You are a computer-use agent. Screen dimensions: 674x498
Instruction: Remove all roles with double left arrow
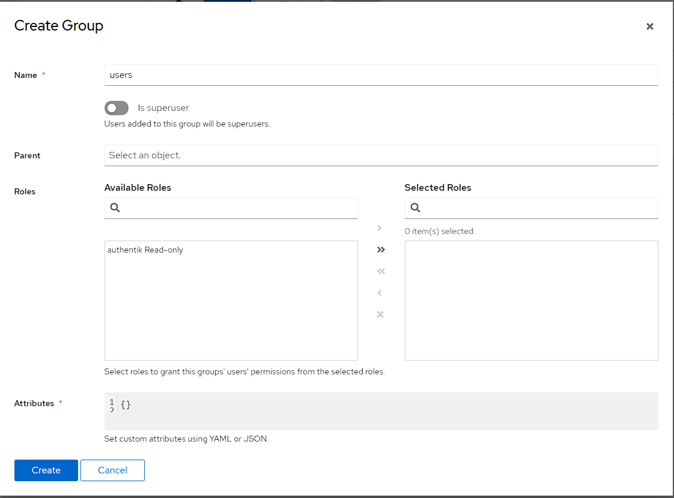point(380,271)
